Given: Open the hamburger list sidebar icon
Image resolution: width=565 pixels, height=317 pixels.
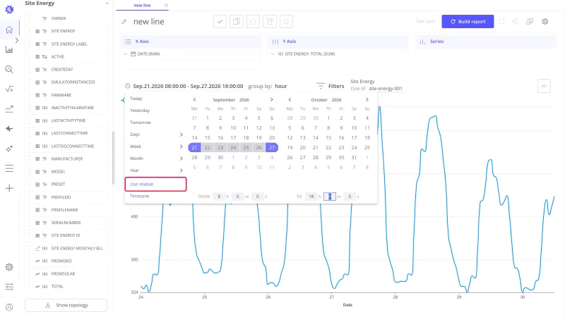Looking at the screenshot, I should coord(9,168).
